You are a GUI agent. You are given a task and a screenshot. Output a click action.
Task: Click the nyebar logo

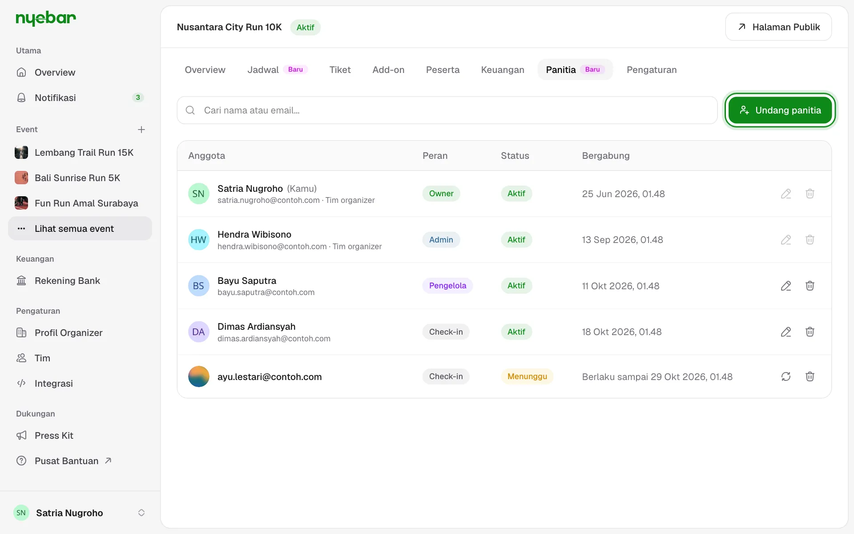click(x=46, y=19)
